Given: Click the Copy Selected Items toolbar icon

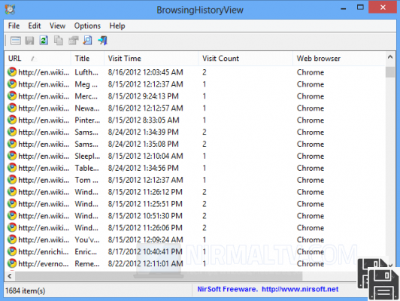Looking at the screenshot, I should [x=59, y=41].
